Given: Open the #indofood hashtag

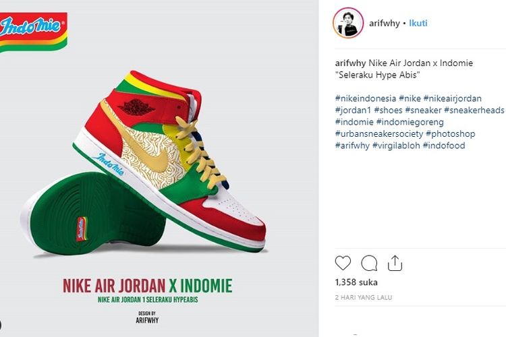Looking at the screenshot, I should coord(444,146).
